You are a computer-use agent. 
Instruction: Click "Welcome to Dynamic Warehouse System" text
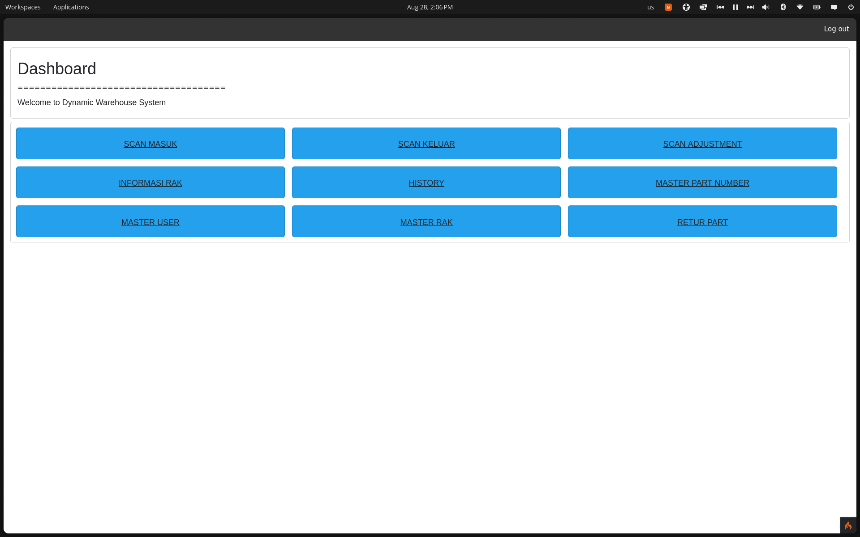click(91, 102)
